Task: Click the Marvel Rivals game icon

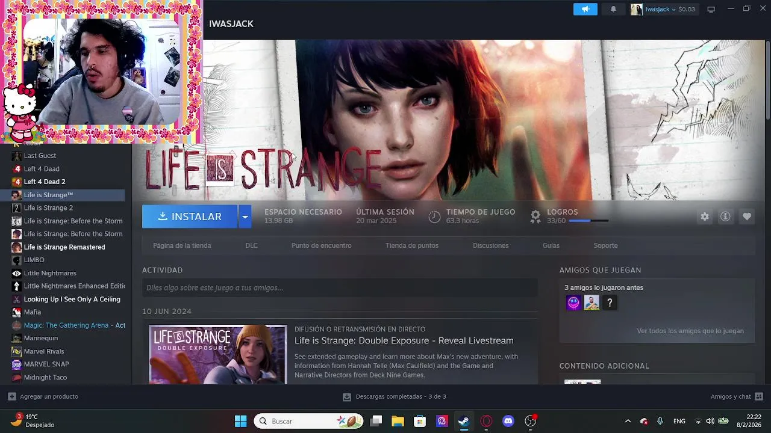Action: 17,351
